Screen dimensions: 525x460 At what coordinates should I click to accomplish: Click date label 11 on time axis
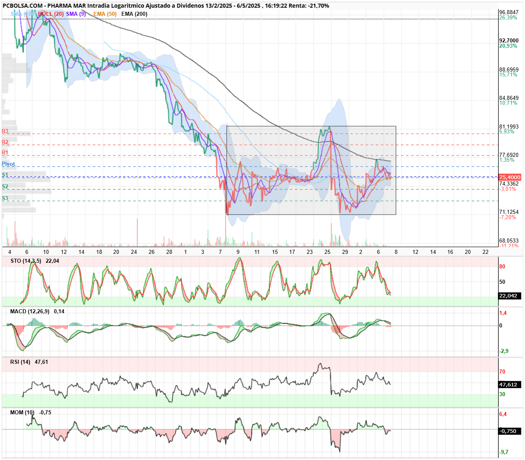[x=257, y=252]
